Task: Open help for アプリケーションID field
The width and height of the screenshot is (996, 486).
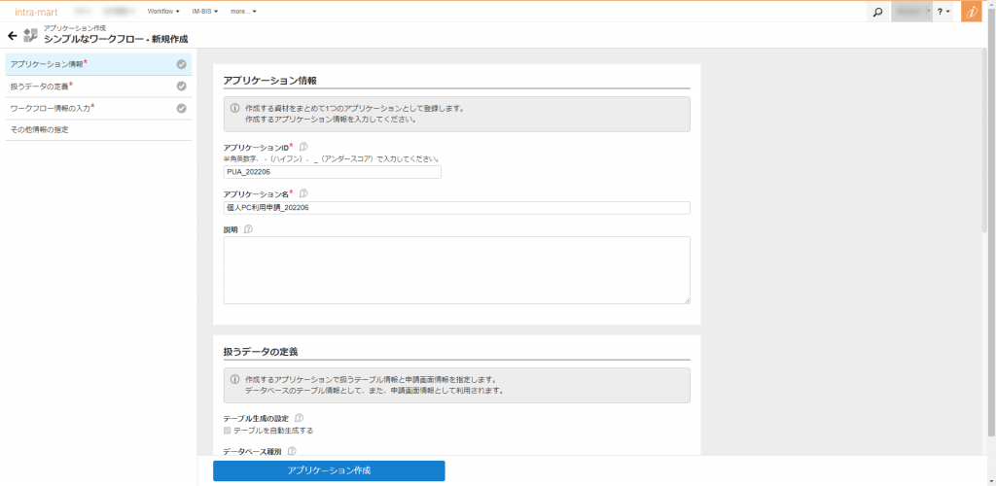Action: click(303, 147)
